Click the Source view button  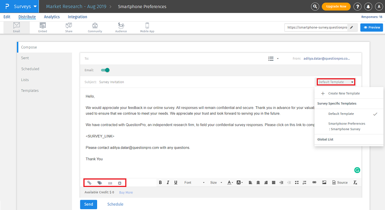pyautogui.click(x=340, y=183)
